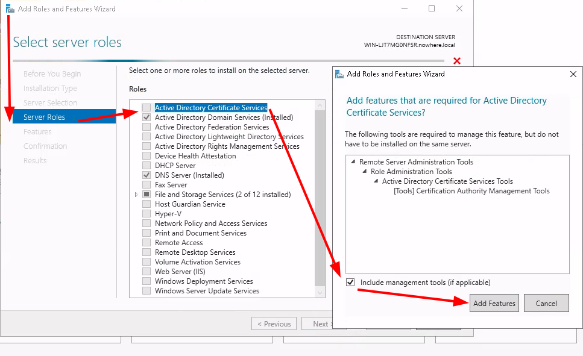The height and width of the screenshot is (356, 583).
Task: Check Active Directory Lightweight Directory Services checkbox
Action: 147,137
